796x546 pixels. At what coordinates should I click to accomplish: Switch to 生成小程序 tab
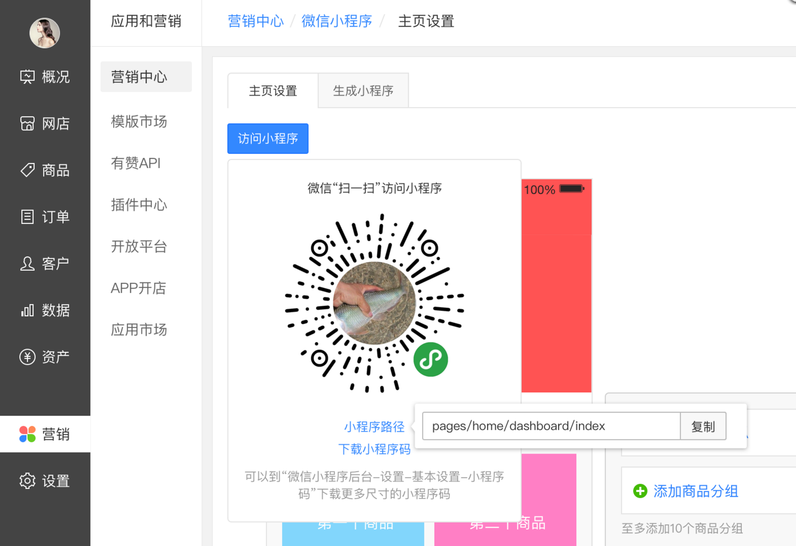coord(363,90)
